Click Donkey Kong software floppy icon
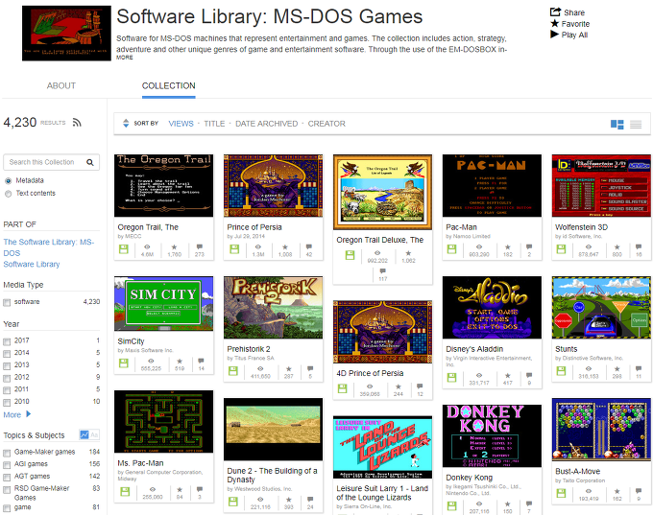Screen dimensions: 653x515 pos(451,505)
